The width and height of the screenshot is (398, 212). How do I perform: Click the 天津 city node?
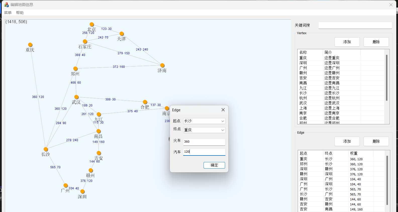pyautogui.click(x=122, y=34)
